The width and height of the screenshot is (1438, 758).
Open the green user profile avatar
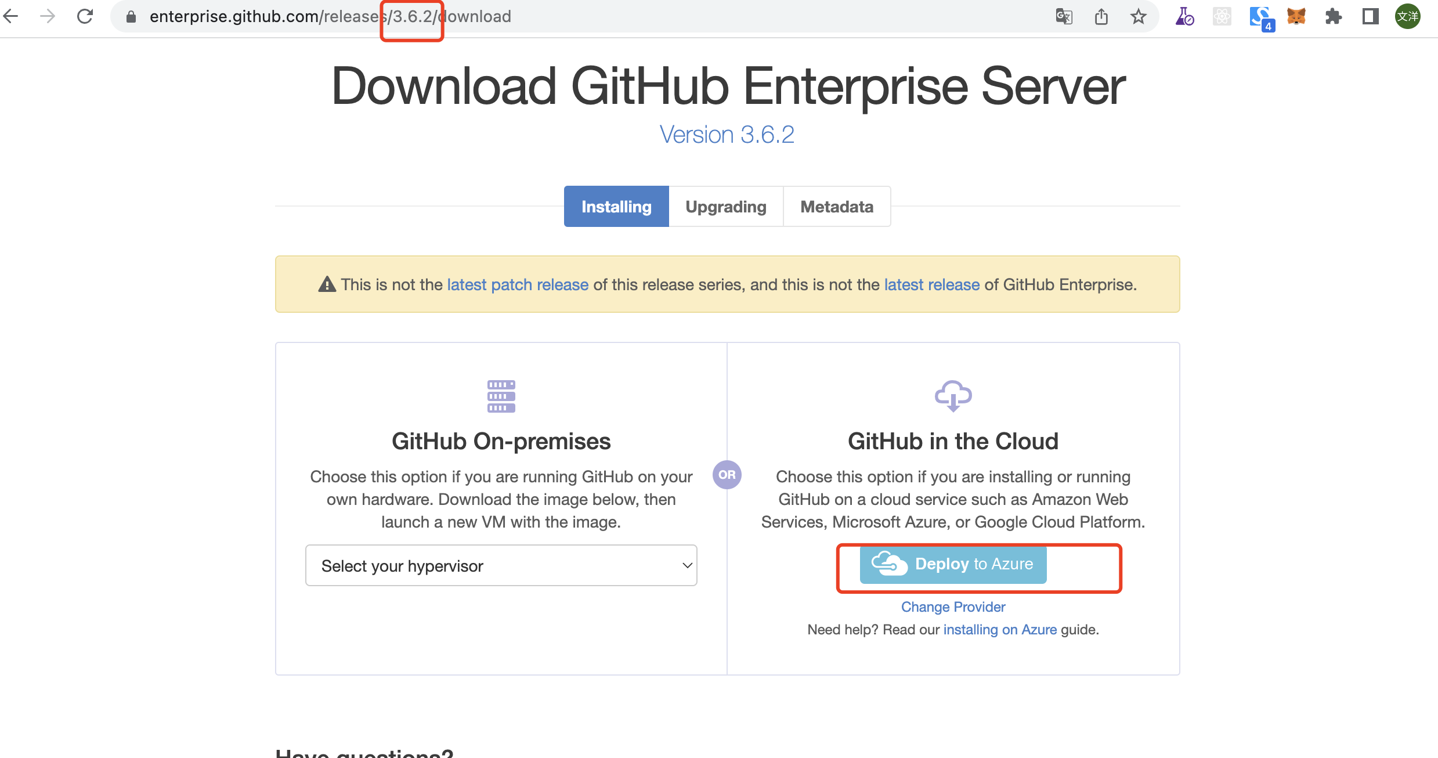pos(1407,16)
